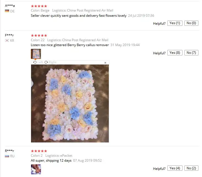Vote Yes (8) on the Korean review

pyautogui.click(x=175, y=53)
